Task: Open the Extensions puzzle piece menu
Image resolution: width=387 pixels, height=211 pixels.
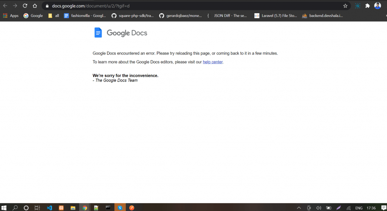Action: tap(367, 6)
